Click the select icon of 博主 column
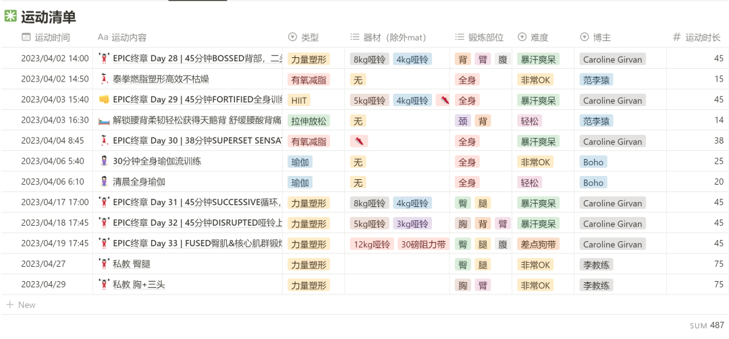Screen dimensions: 729x339 click(x=585, y=37)
